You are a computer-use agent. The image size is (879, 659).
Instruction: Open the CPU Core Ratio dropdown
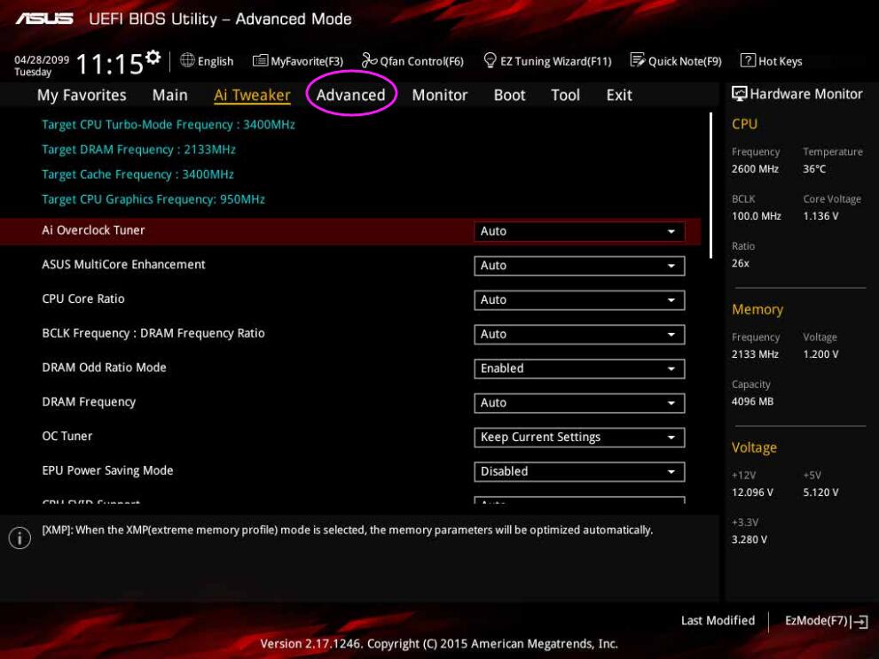click(x=579, y=300)
